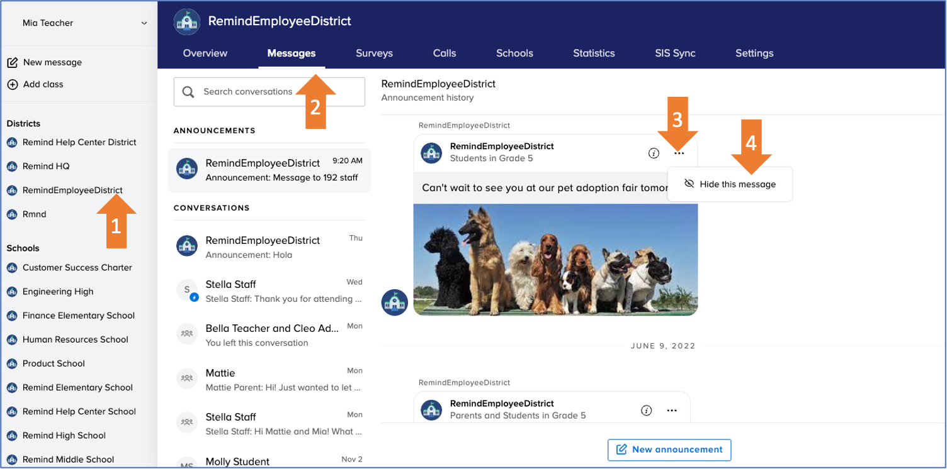Screen dimensions: 947x469
Task: Click the New message pencil icon
Action: [x=12, y=62]
